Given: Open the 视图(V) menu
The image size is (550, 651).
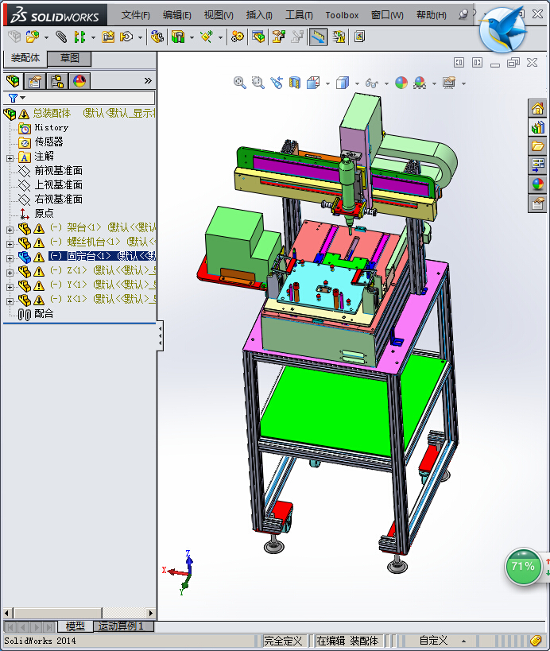Looking at the screenshot, I should (219, 15).
